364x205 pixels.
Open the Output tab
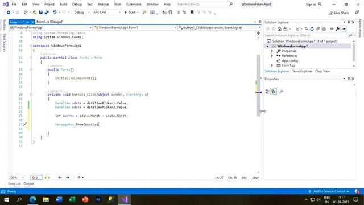tap(29, 183)
